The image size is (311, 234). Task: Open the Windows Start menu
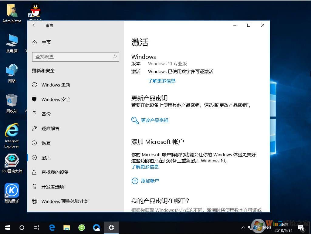[x=7, y=228]
